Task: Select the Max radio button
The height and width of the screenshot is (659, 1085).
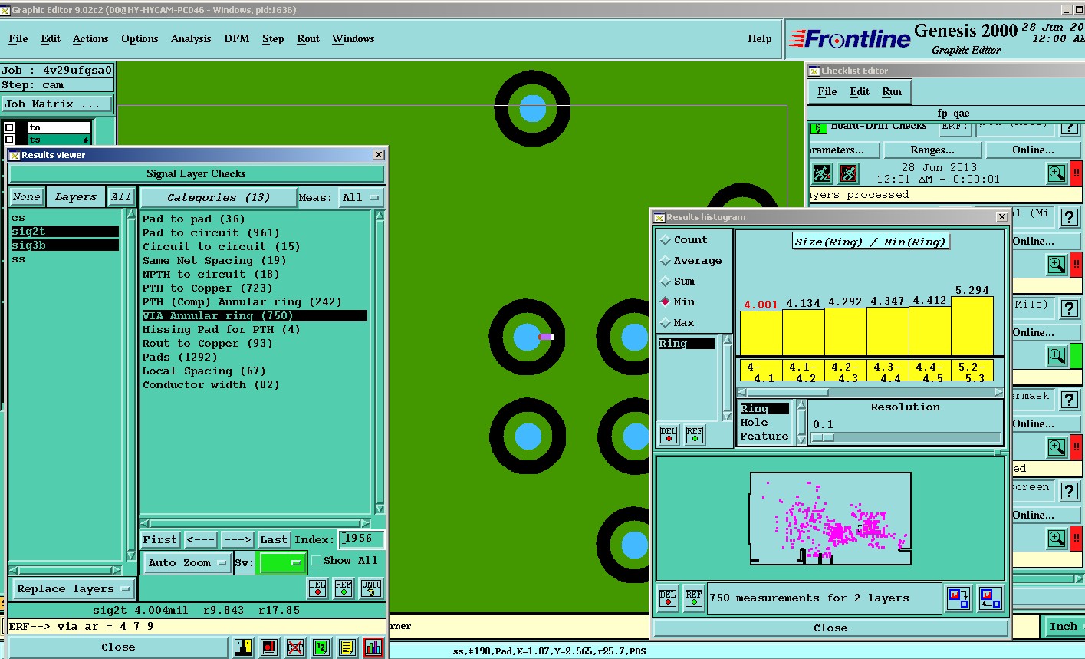Action: (666, 323)
